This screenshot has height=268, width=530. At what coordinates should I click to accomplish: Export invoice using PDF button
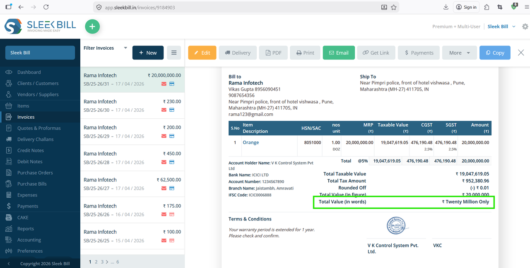point(273,53)
